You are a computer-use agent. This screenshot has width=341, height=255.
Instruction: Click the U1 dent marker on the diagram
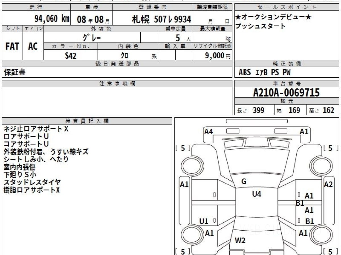(x=204, y=222)
